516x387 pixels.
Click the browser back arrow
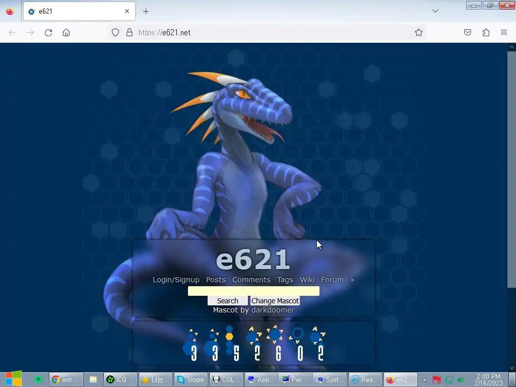pyautogui.click(x=12, y=32)
